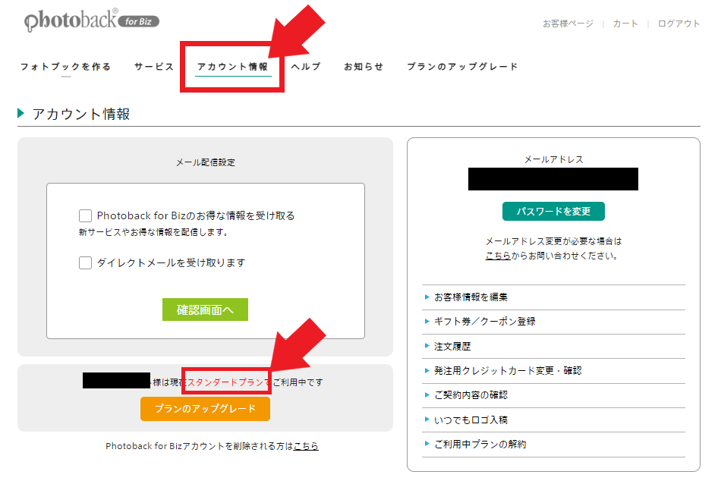Click the red スタンダードプラン text
Viewport: 718px width, 484px height.
point(225,382)
